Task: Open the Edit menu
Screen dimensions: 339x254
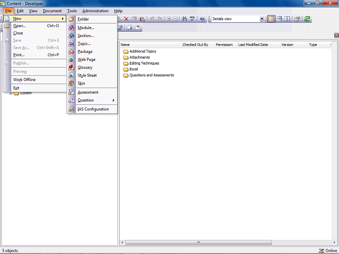Action: pos(20,11)
